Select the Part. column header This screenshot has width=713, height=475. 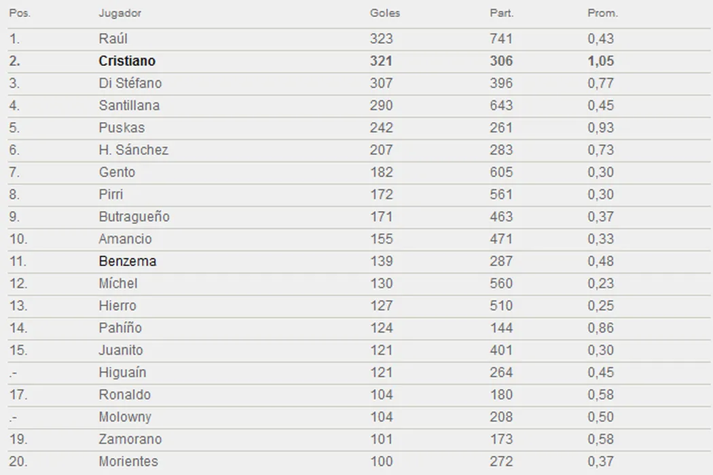[x=501, y=14]
